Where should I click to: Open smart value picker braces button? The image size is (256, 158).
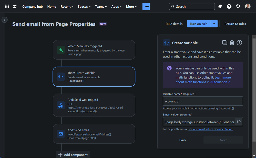[x=239, y=122]
